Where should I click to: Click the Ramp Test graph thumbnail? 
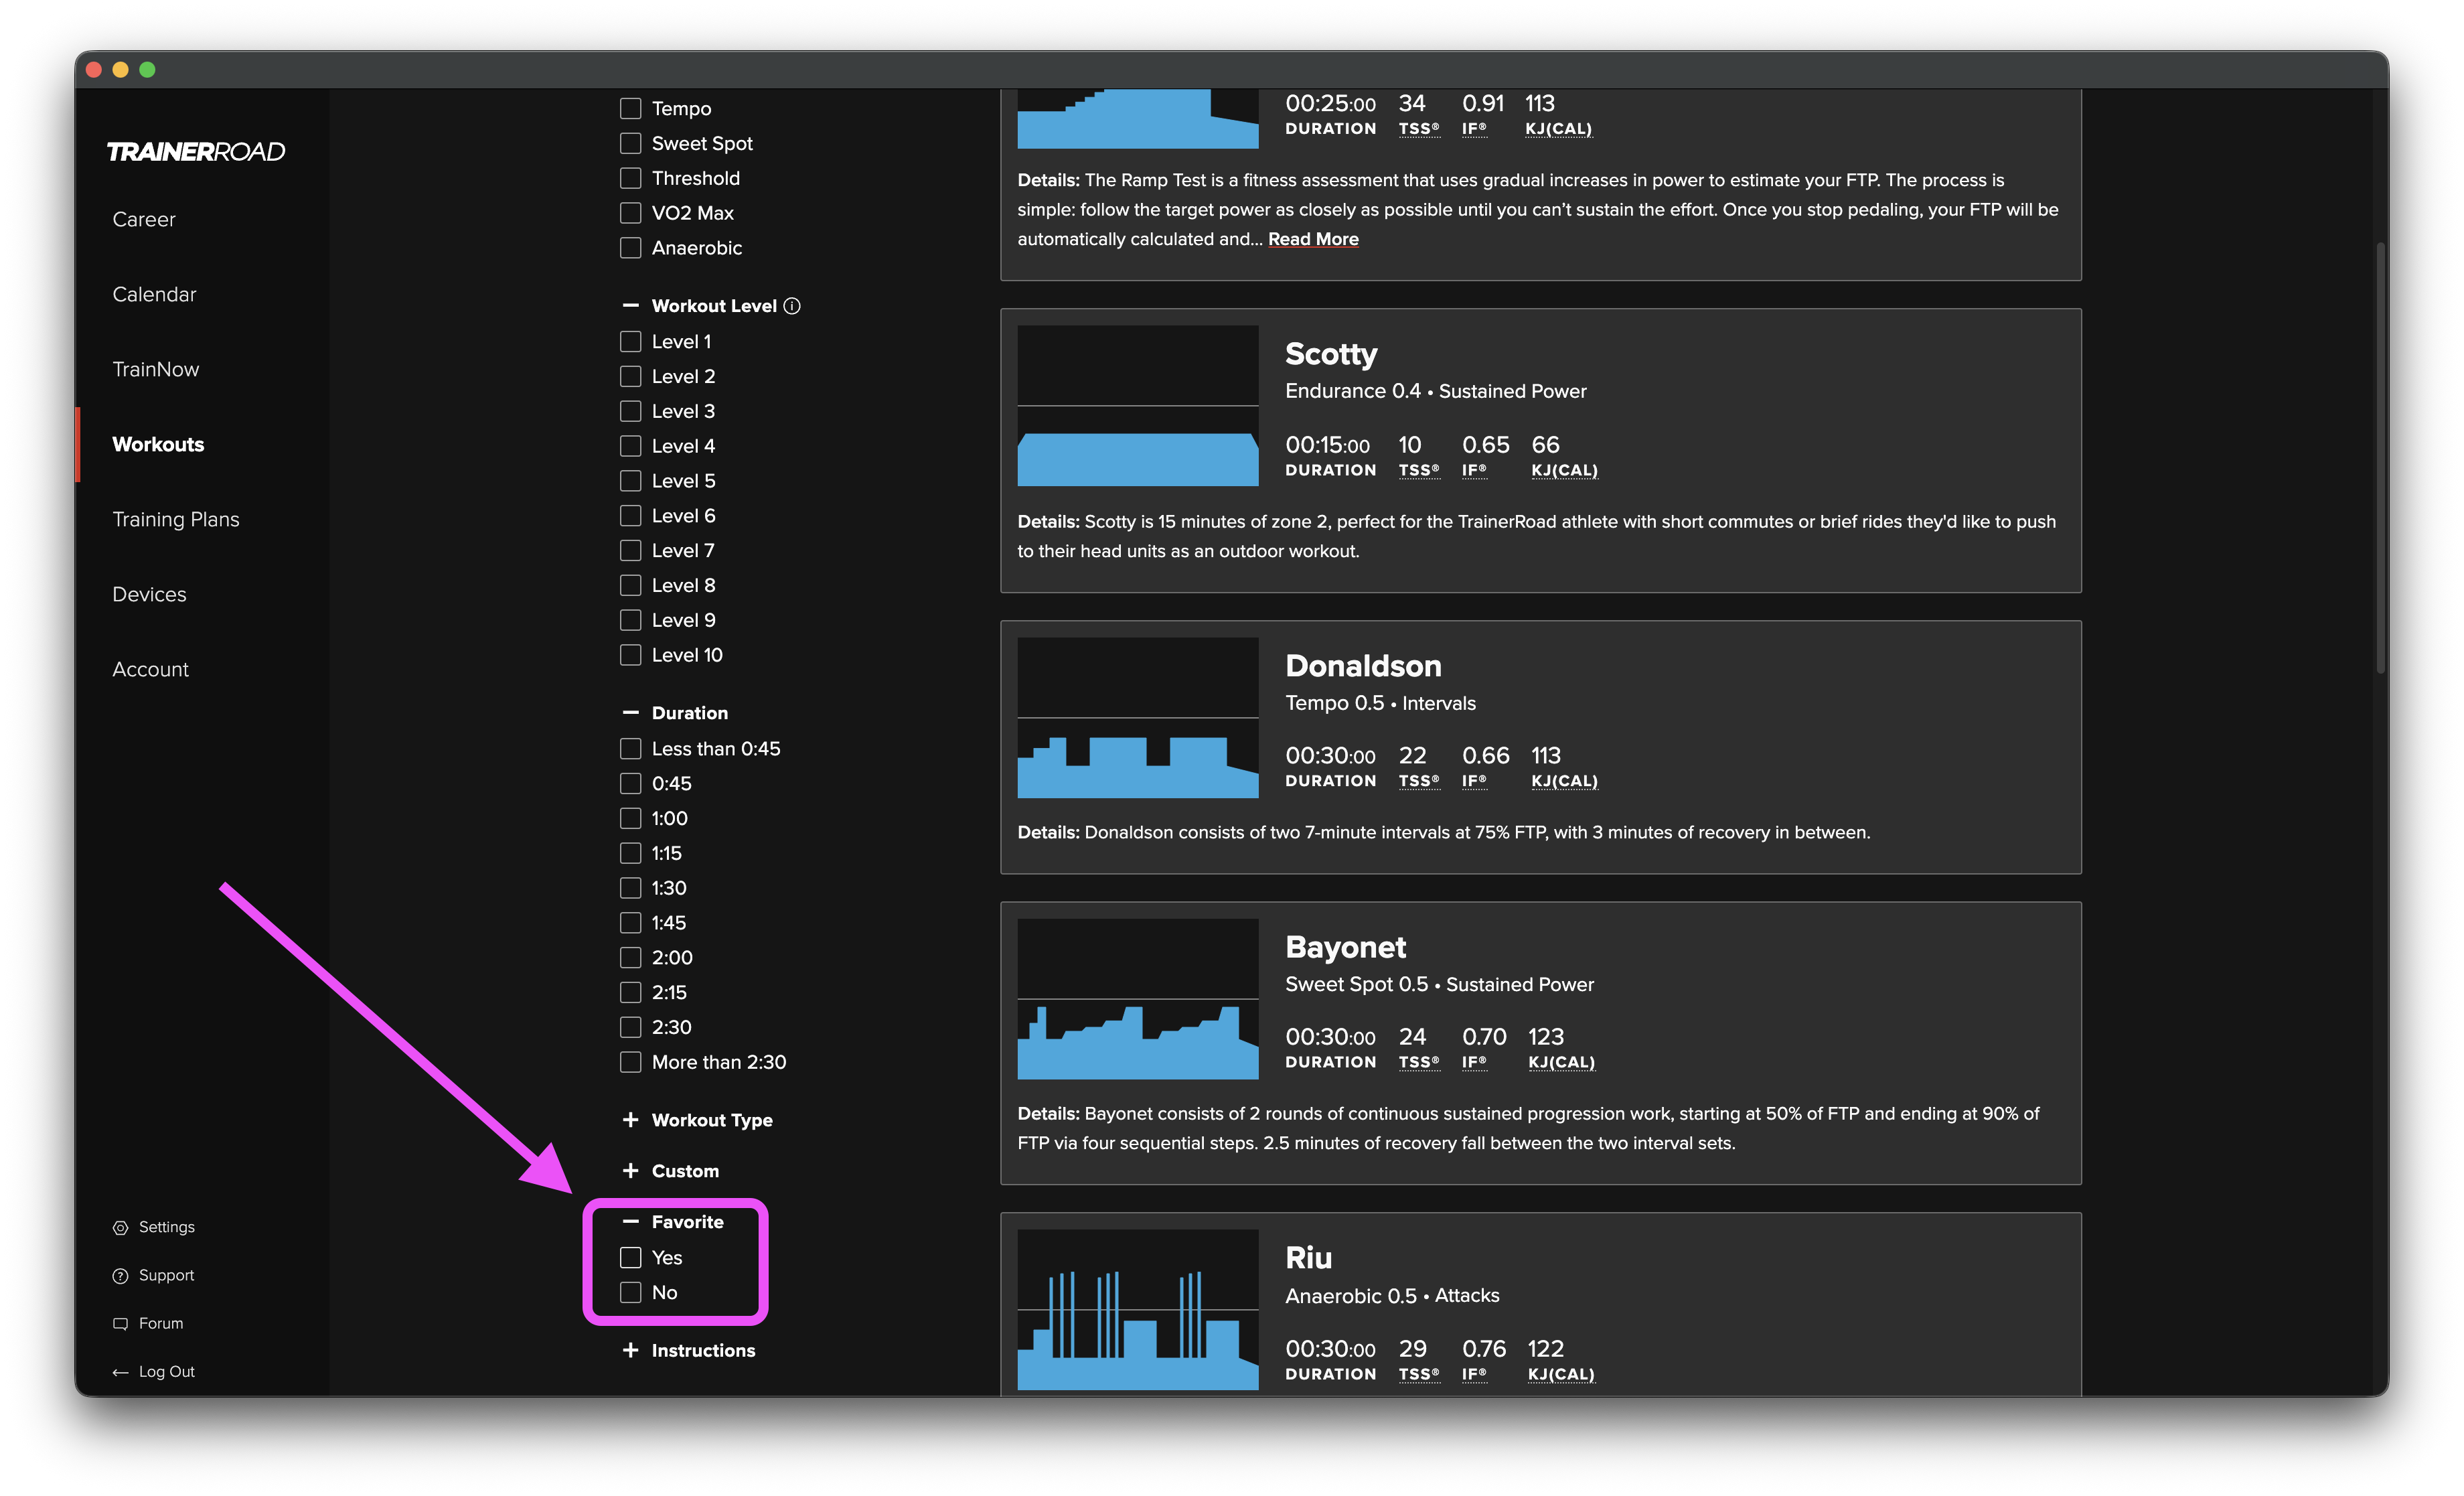pyautogui.click(x=1138, y=119)
